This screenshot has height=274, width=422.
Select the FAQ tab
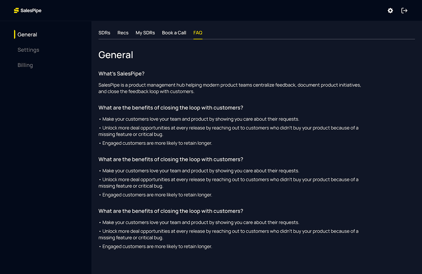pos(198,33)
